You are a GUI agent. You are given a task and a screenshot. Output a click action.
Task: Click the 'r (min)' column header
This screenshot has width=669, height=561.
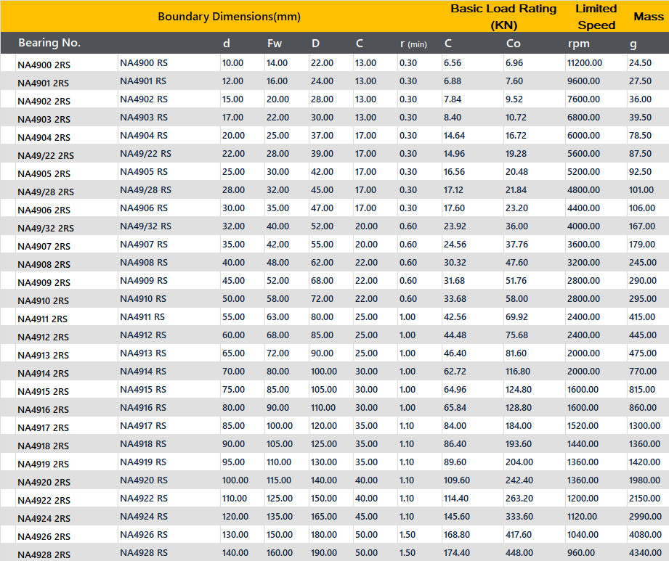[x=413, y=44]
